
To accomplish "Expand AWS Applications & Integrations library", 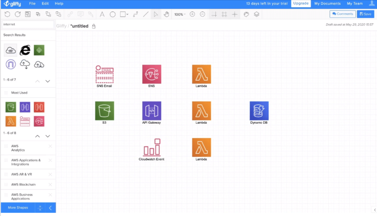I will tap(26, 162).
